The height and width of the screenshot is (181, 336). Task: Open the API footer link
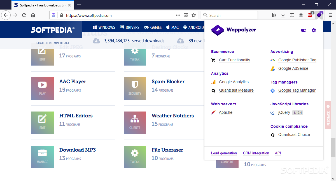click(278, 153)
